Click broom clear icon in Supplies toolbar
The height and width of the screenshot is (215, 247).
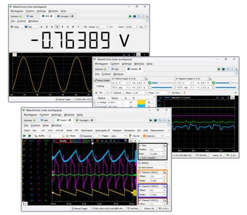[184, 93]
